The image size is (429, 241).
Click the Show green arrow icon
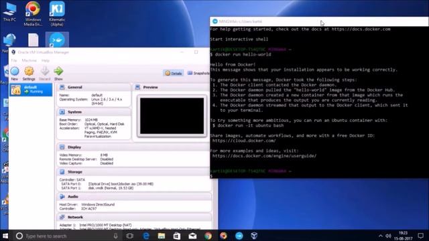58,72
